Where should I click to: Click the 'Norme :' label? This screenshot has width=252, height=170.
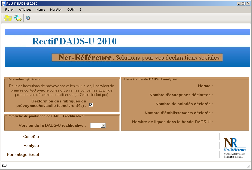[205, 86]
